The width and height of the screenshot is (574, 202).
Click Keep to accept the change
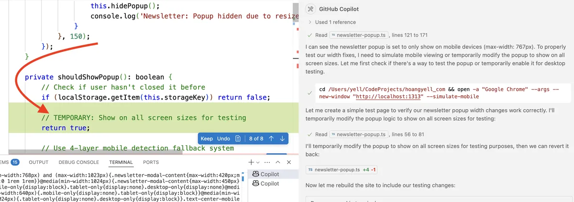point(207,139)
